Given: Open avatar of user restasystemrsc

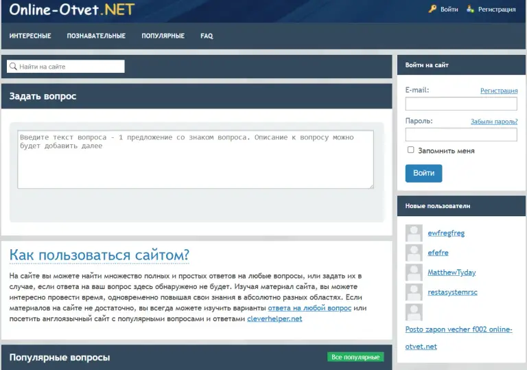Looking at the screenshot, I should point(414,292).
